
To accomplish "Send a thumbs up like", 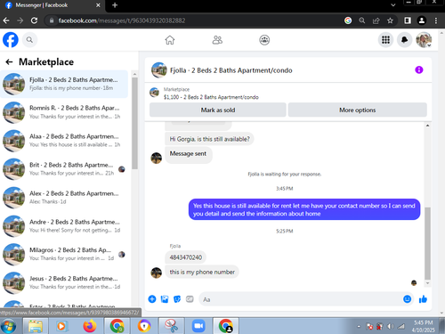I will point(423,299).
